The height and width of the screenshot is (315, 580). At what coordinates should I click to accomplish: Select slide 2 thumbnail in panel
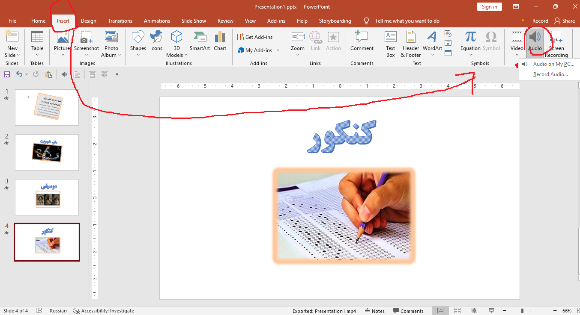click(47, 152)
